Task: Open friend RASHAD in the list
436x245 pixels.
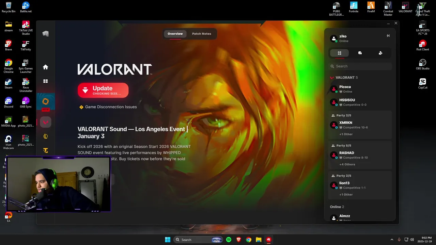Action: 360,155
